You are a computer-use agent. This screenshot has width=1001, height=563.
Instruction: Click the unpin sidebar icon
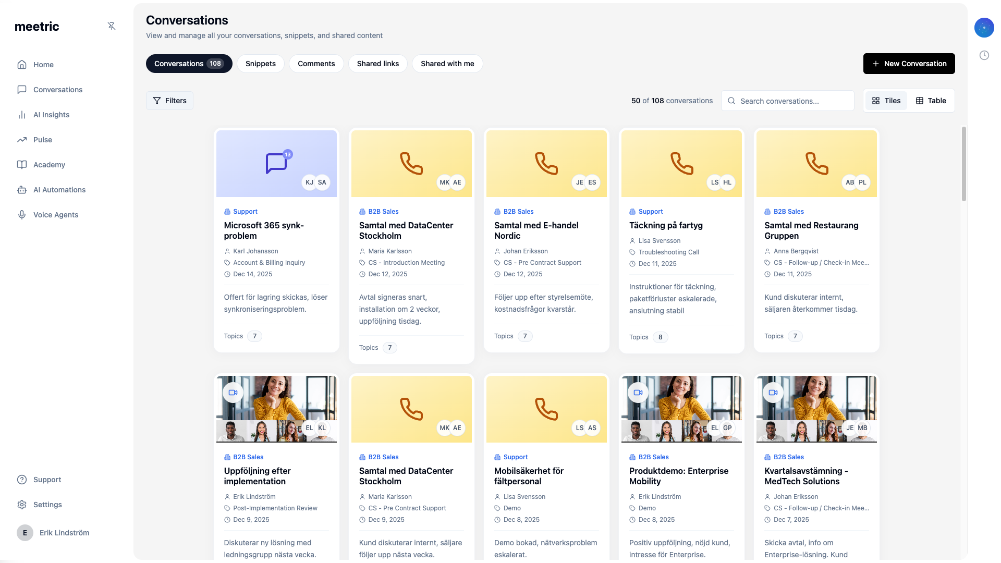[x=112, y=26]
